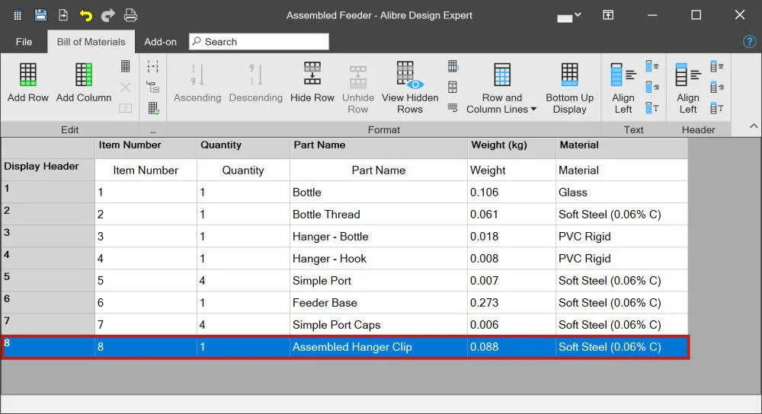Screen dimensions: 762x414
Task: Click the 0.273 weight cell
Action: (x=512, y=302)
